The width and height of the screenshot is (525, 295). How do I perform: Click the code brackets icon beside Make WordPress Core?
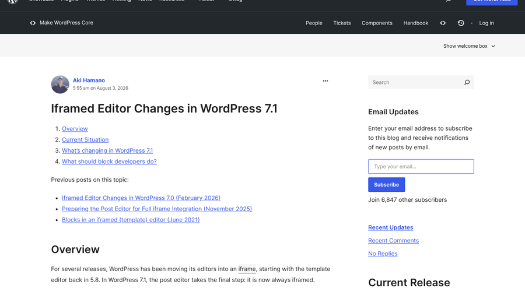(33, 23)
